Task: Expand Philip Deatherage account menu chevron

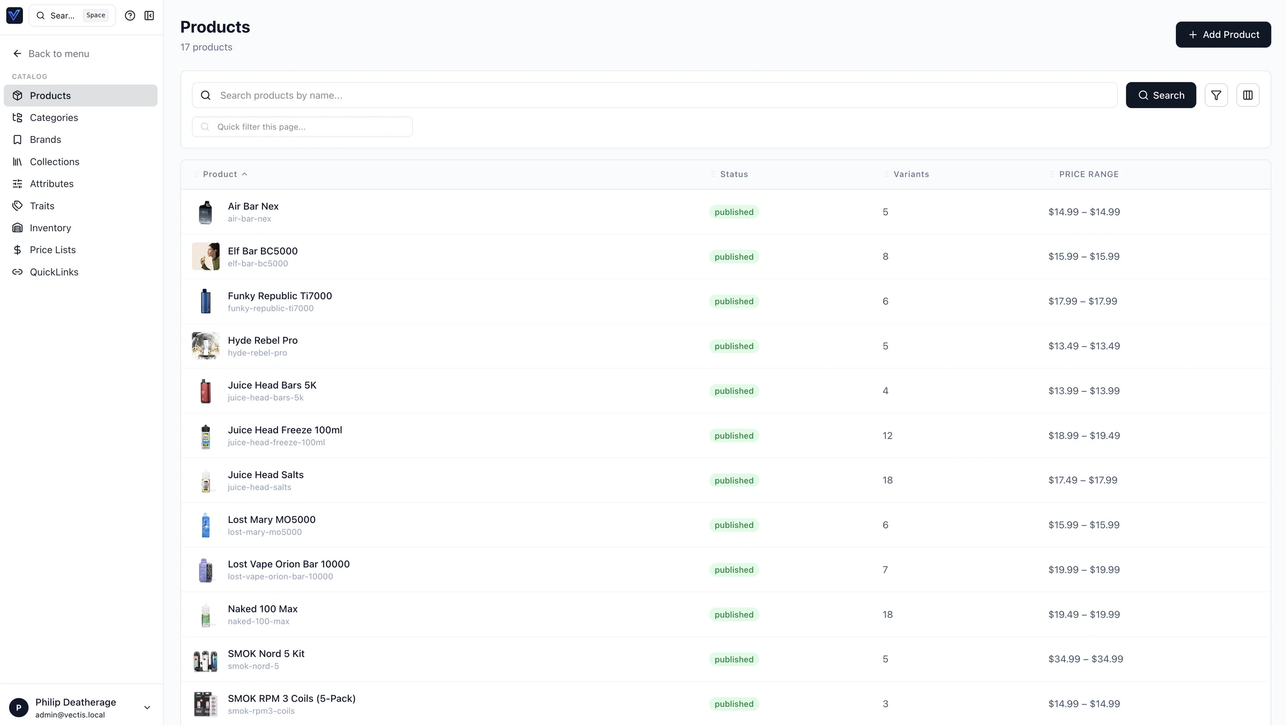Action: click(x=147, y=707)
